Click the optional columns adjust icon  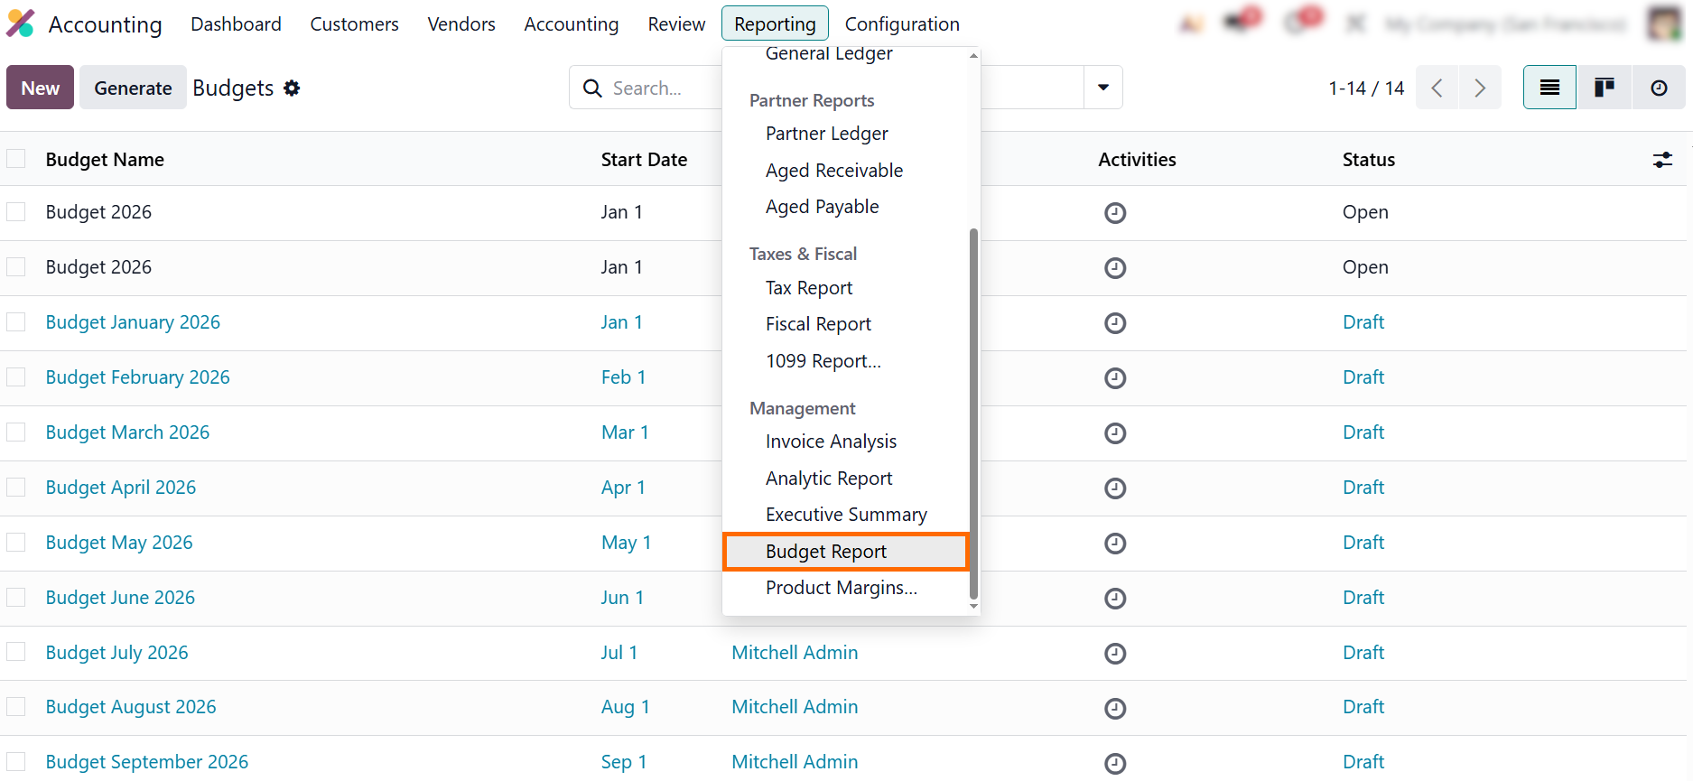coord(1662,160)
